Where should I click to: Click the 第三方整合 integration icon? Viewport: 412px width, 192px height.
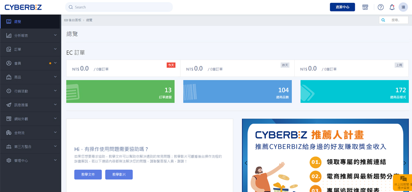(x=9, y=146)
